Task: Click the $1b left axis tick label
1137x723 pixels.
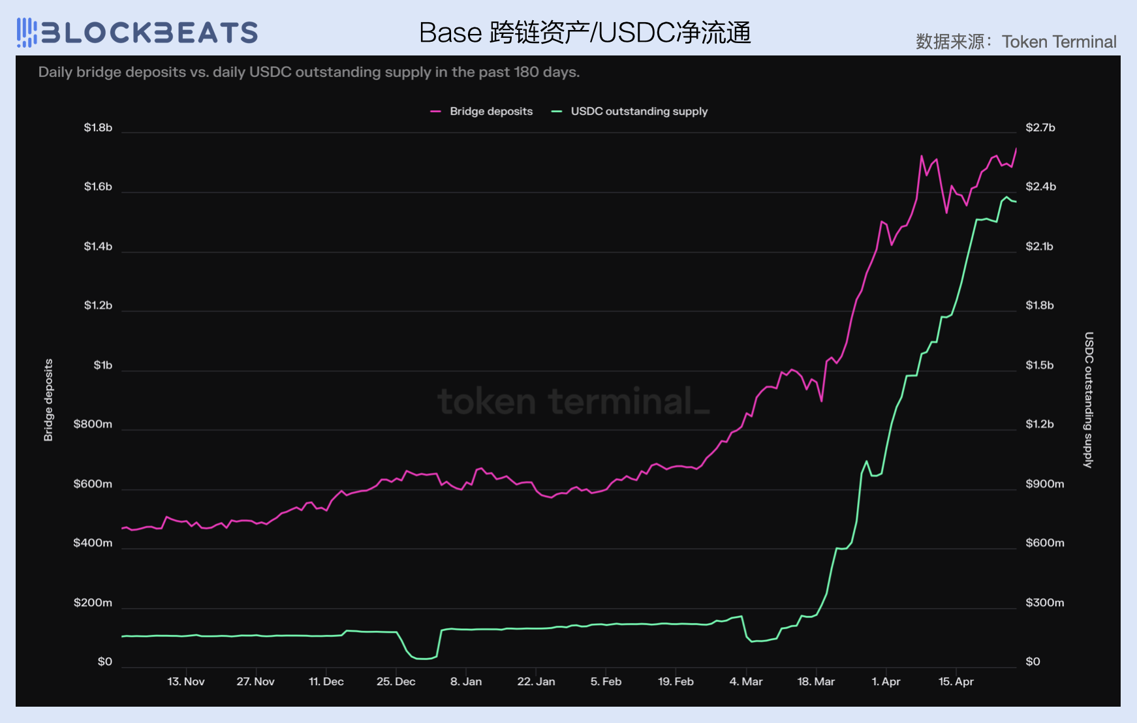Action: [x=102, y=365]
